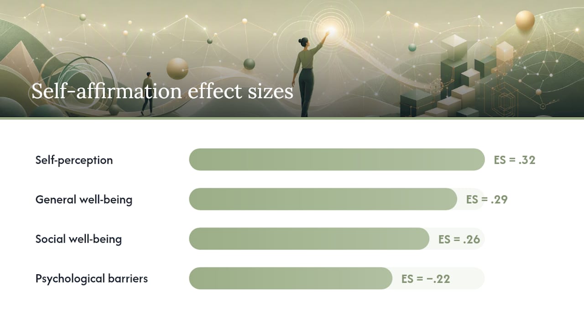The image size is (584, 329).
Task: Select the General well-being label
Action: [x=84, y=200]
